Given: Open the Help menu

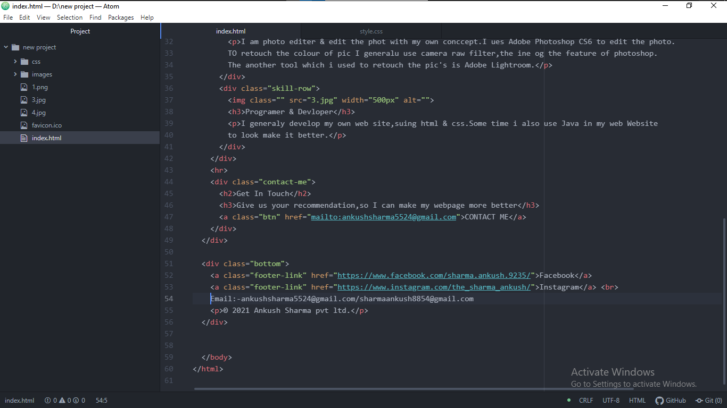Looking at the screenshot, I should 147,18.
